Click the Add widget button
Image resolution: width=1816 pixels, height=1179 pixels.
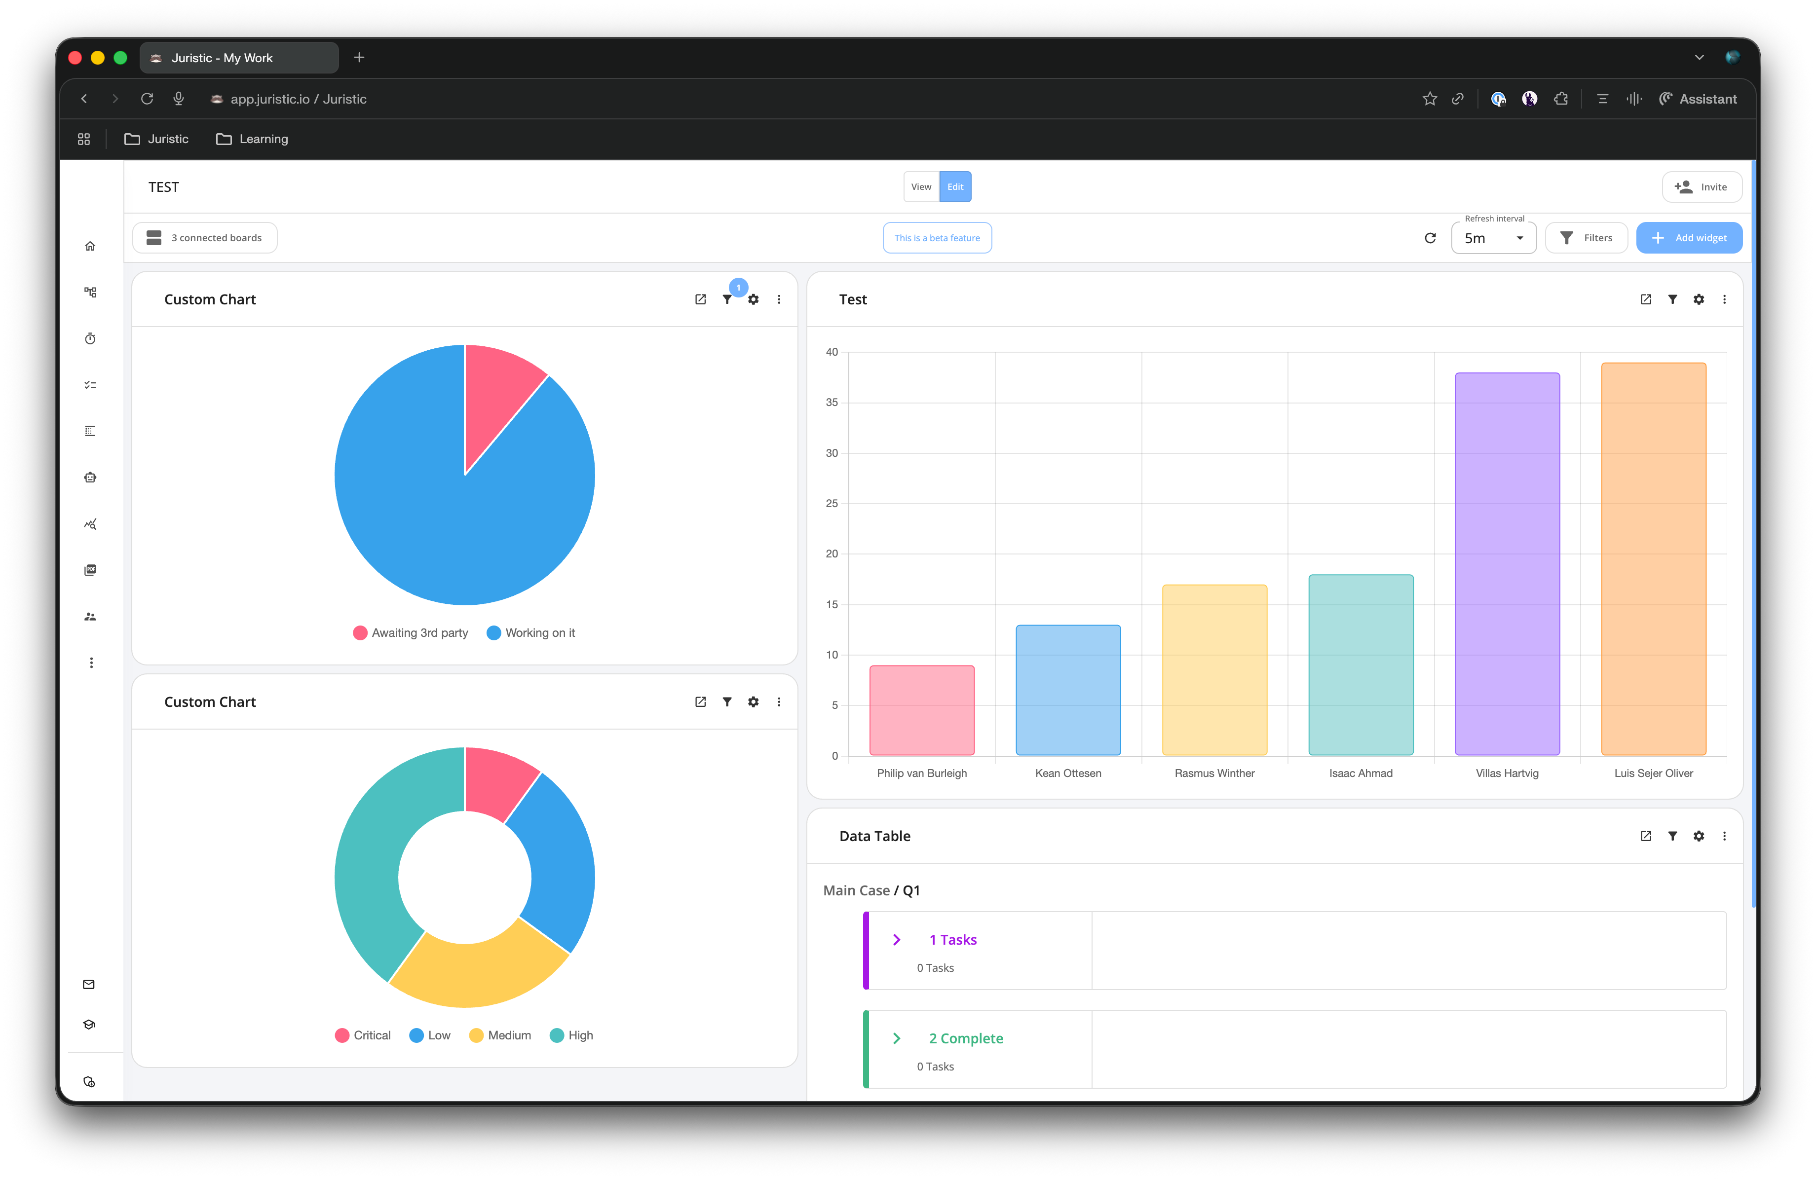pos(1689,238)
